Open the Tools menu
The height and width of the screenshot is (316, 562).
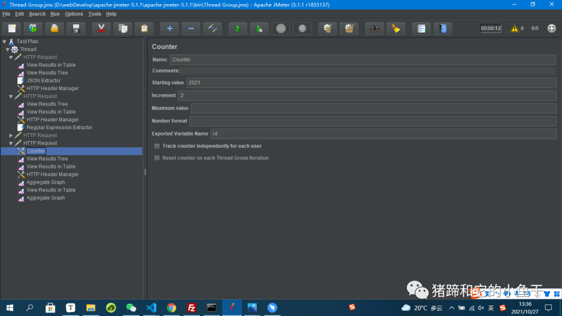(x=95, y=14)
